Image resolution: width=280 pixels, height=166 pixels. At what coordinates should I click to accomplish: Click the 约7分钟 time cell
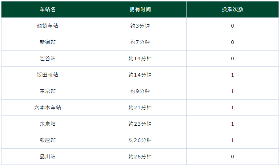tap(140, 42)
